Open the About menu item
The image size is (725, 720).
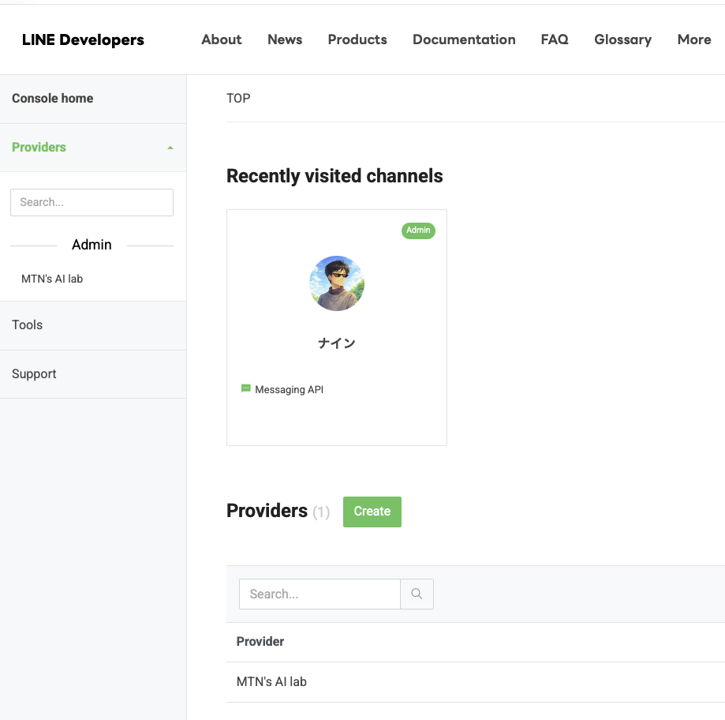coord(222,39)
